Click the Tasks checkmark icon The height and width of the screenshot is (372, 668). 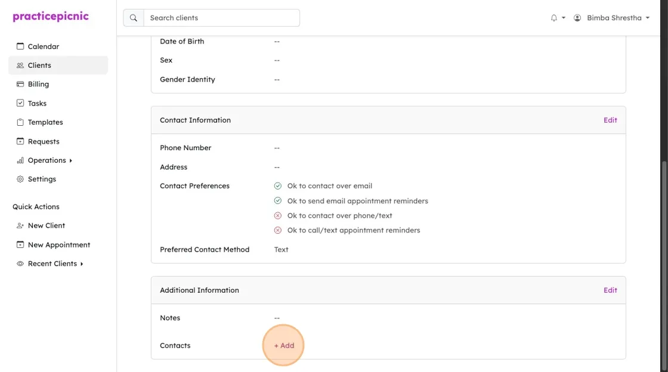pos(20,103)
